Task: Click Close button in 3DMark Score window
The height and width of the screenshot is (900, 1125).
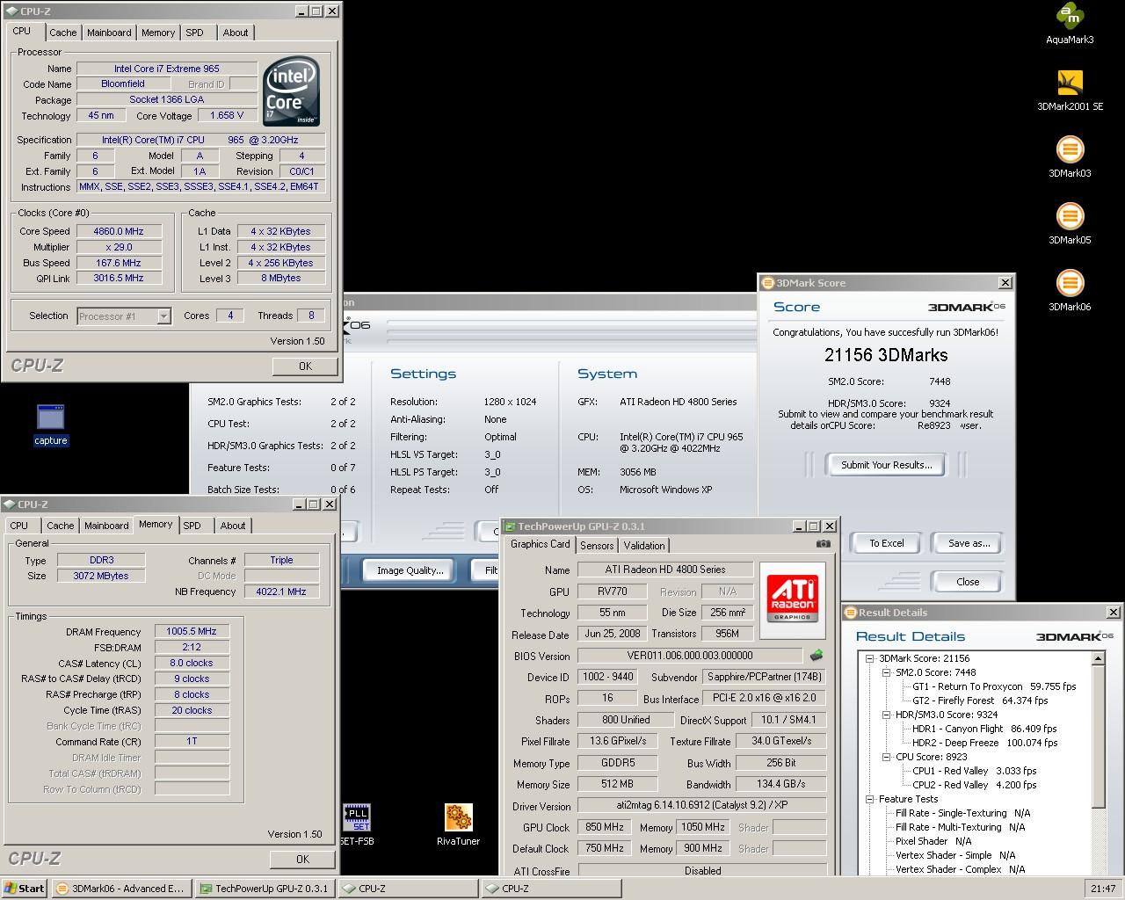Action: 968,582
